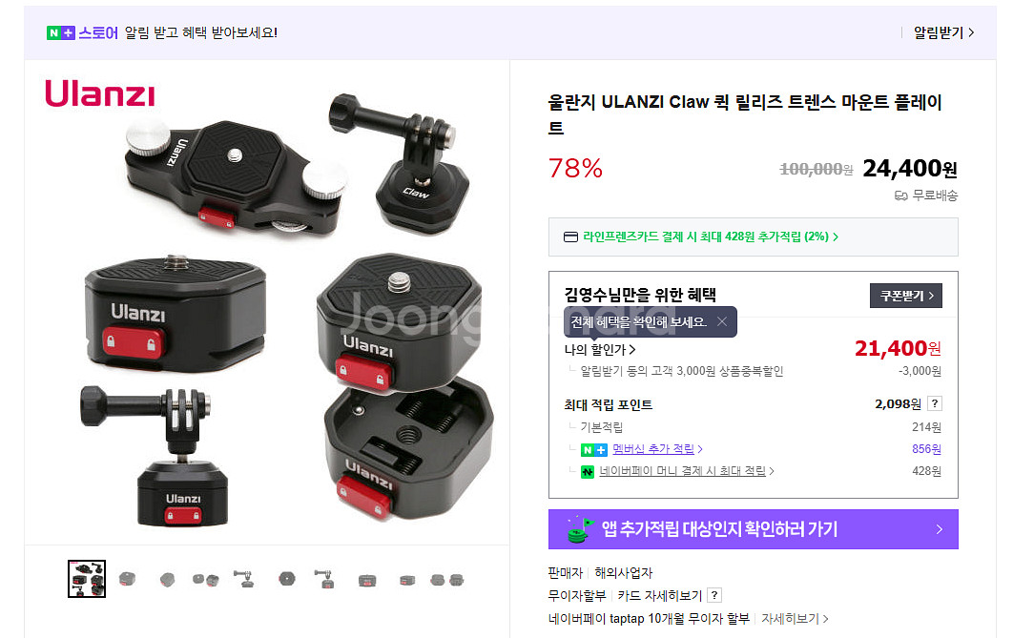Open the 최대 적립 포인트 help question mark

(934, 403)
